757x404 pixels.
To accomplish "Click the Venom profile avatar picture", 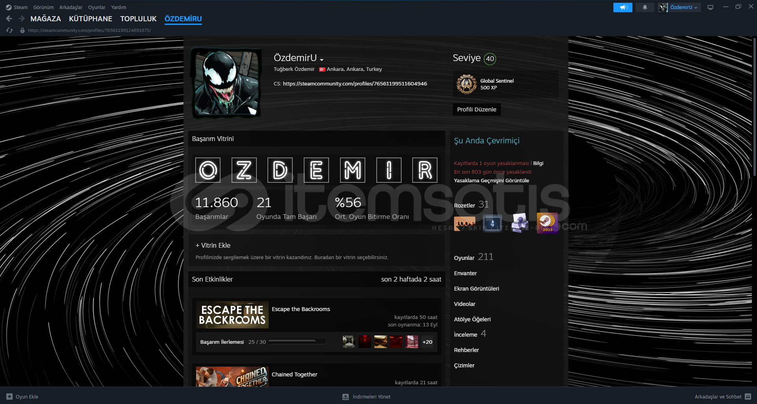I will (226, 83).
